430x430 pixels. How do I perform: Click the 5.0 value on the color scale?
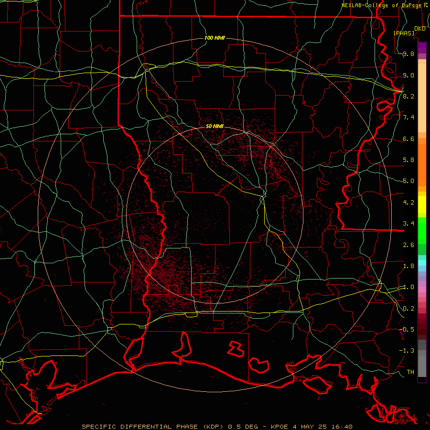point(408,181)
